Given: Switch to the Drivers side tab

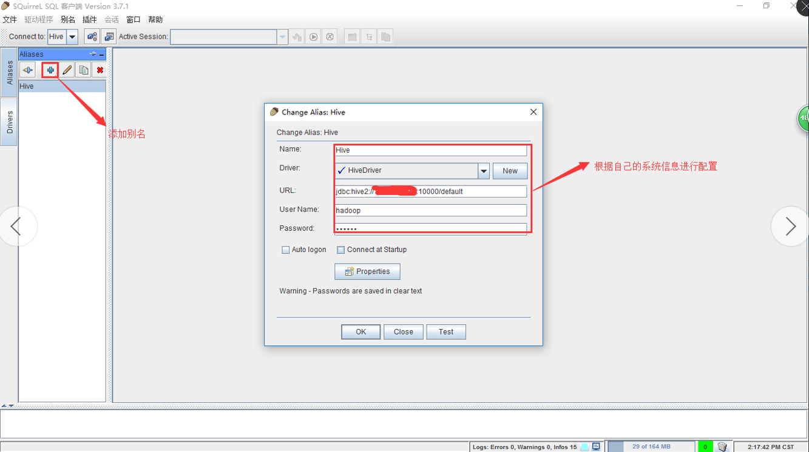Looking at the screenshot, I should click(x=9, y=122).
